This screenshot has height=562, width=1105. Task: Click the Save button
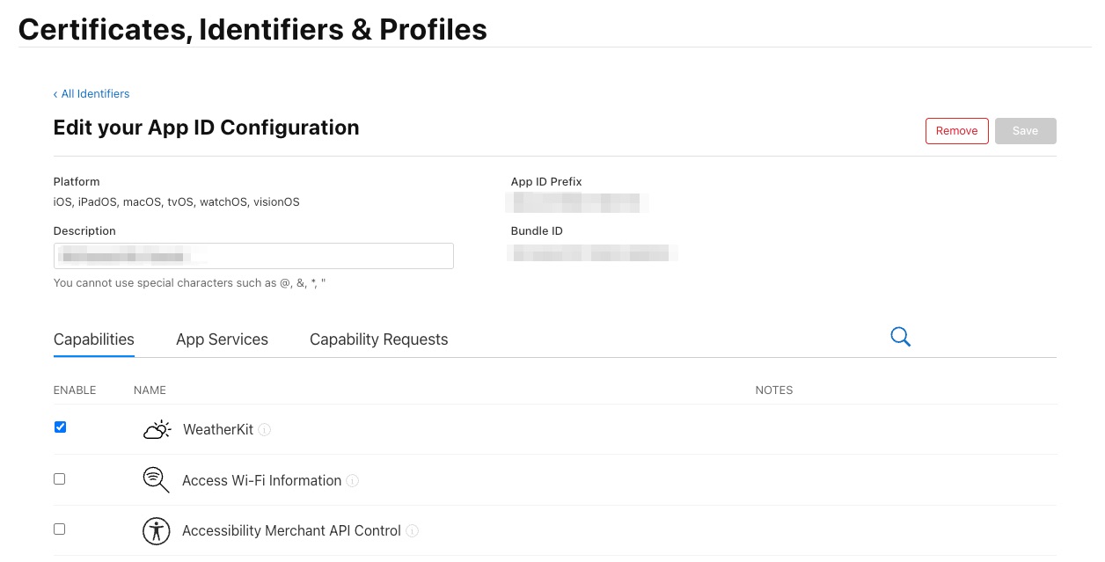coord(1025,130)
